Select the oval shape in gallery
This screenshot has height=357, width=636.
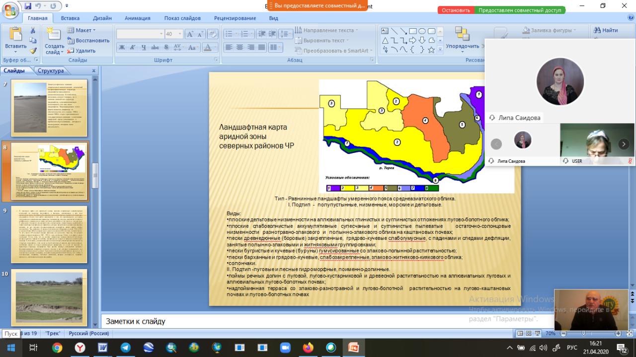[422, 31]
